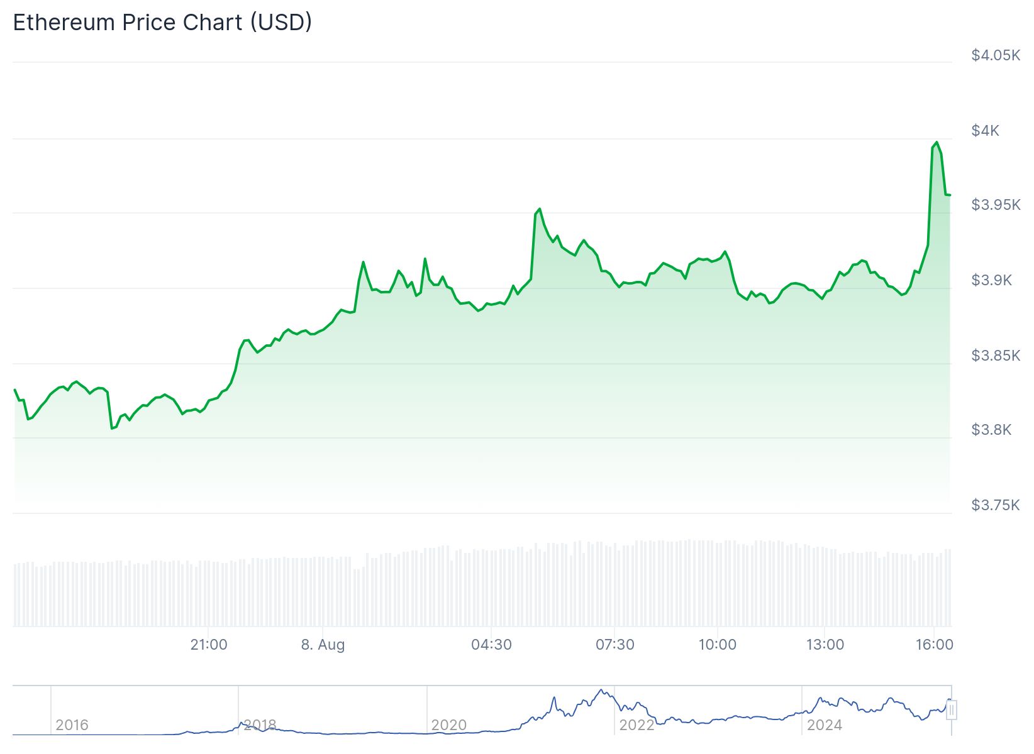Click the $3.9K price axis label
The height and width of the screenshot is (754, 1034).
[991, 280]
